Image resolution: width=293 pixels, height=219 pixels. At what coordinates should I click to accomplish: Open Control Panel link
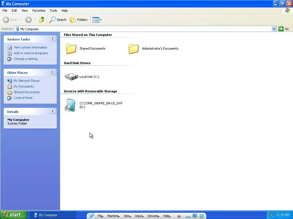[x=23, y=98]
